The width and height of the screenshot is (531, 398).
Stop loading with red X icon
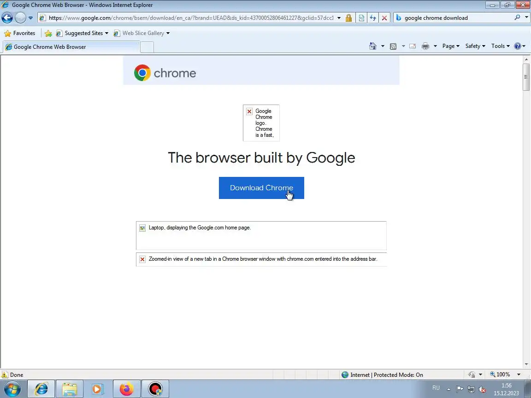(x=384, y=18)
